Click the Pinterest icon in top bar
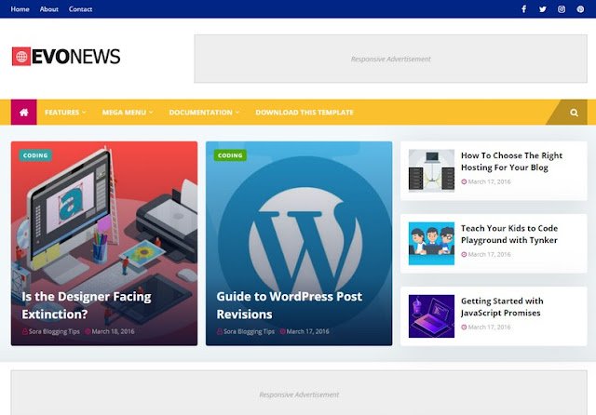The width and height of the screenshot is (596, 415). [x=580, y=9]
